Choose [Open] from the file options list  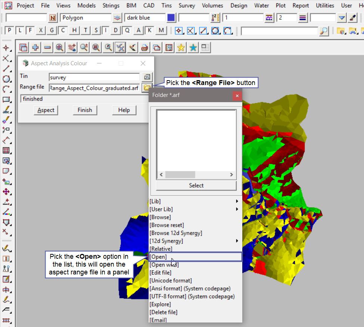click(x=158, y=257)
